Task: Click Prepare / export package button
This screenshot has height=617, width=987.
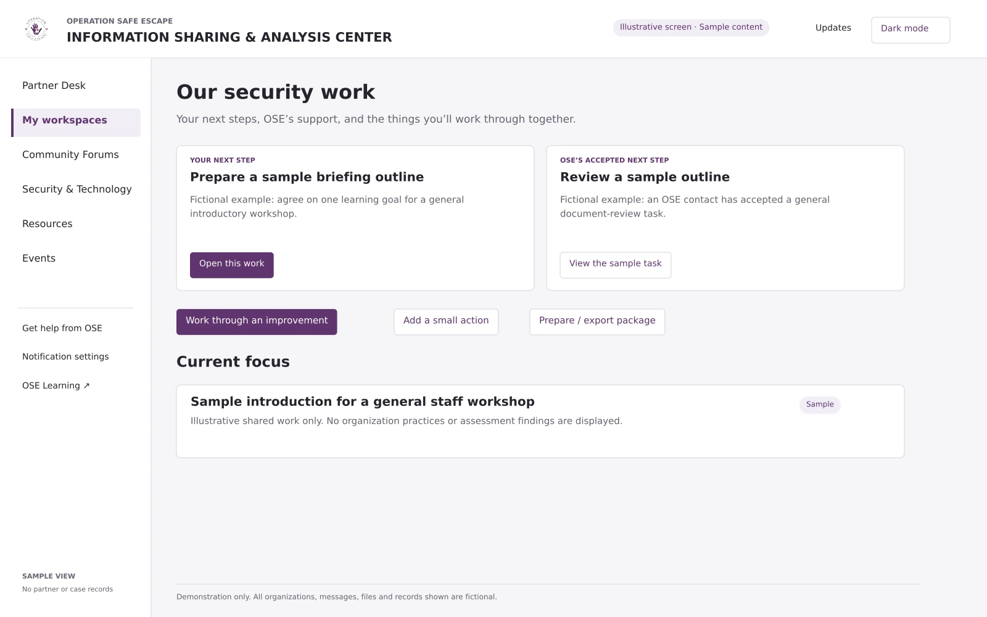Action: pyautogui.click(x=597, y=321)
